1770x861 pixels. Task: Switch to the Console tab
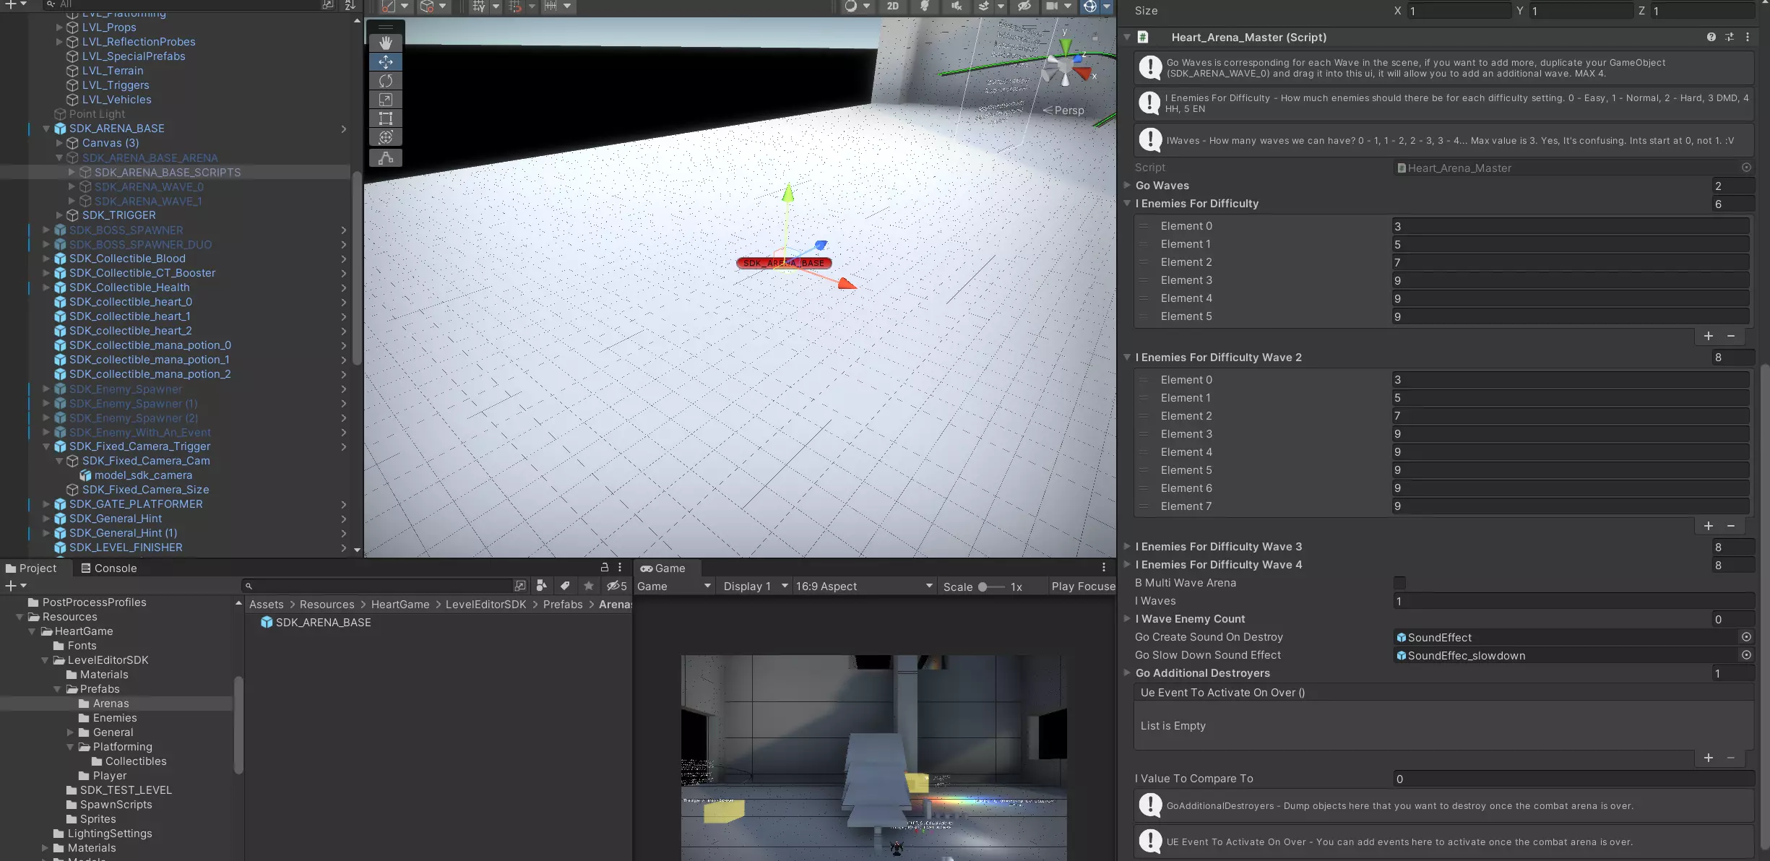[108, 568]
